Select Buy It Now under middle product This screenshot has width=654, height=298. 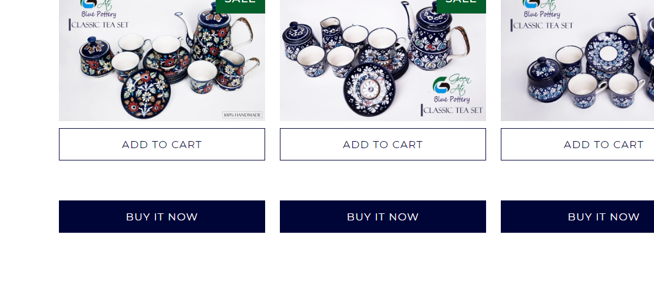(x=383, y=217)
